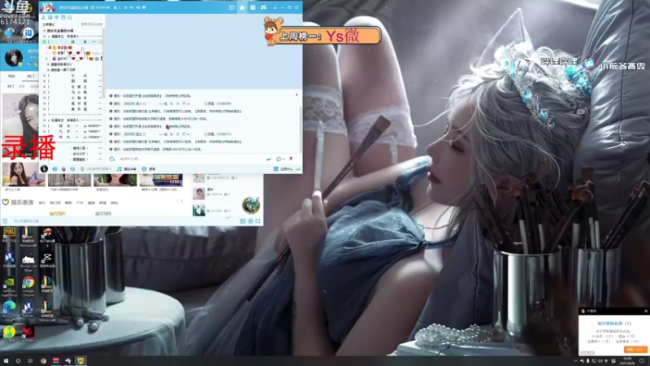Click the search magnifier above channel tree

[70, 17]
